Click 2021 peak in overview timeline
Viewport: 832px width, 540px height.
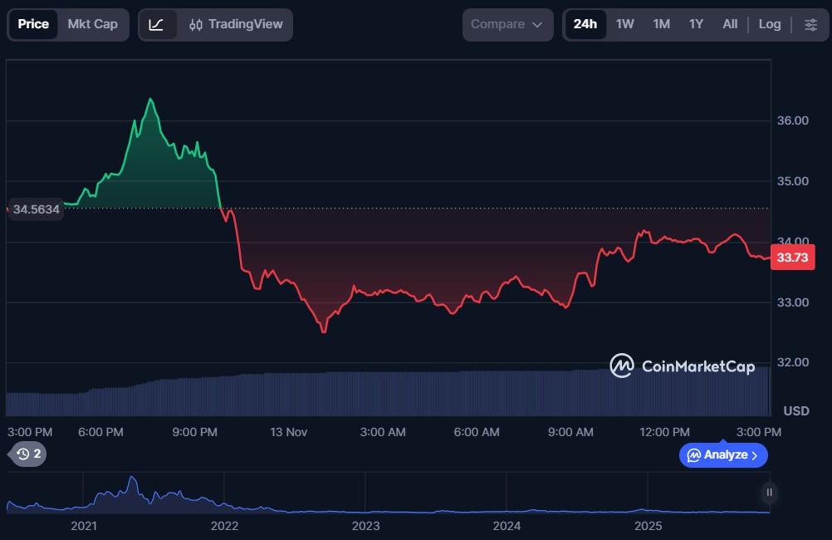(130, 480)
